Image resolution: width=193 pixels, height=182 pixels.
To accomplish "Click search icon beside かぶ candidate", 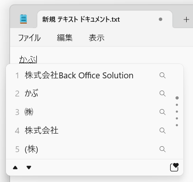I will (x=163, y=93).
